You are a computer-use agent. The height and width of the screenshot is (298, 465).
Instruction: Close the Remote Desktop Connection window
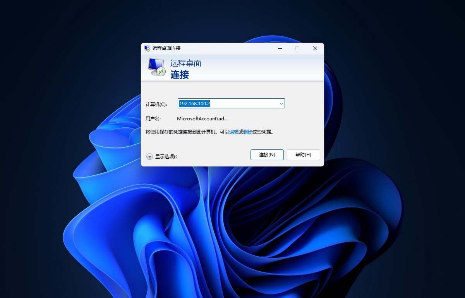315,48
